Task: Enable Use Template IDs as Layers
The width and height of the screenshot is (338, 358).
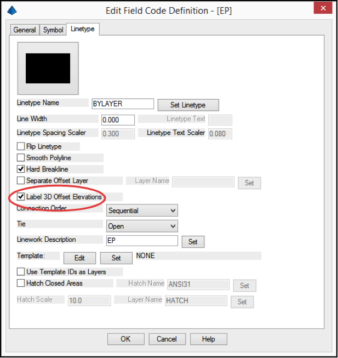Action: tap(21, 272)
